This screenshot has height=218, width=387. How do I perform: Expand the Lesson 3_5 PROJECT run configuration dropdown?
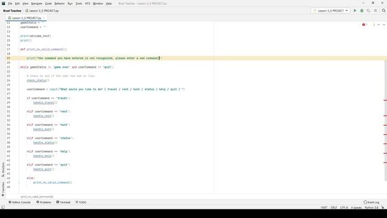[331, 11]
